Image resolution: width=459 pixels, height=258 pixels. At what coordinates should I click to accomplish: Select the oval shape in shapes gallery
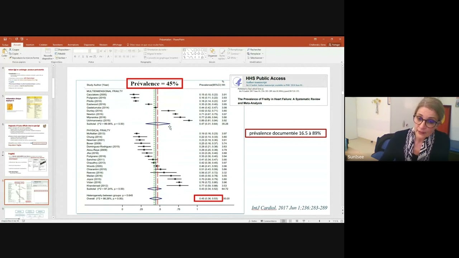pos(199,50)
